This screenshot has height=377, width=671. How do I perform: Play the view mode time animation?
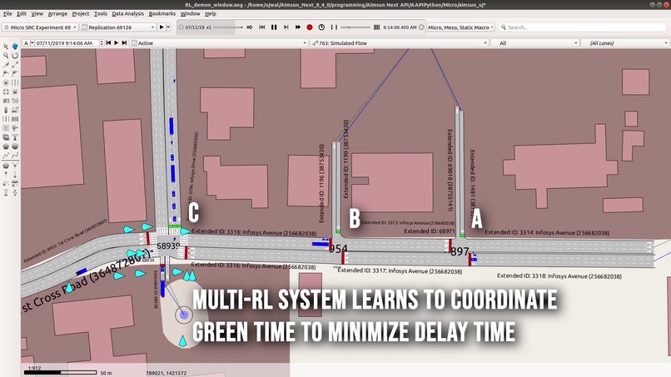pos(116,42)
